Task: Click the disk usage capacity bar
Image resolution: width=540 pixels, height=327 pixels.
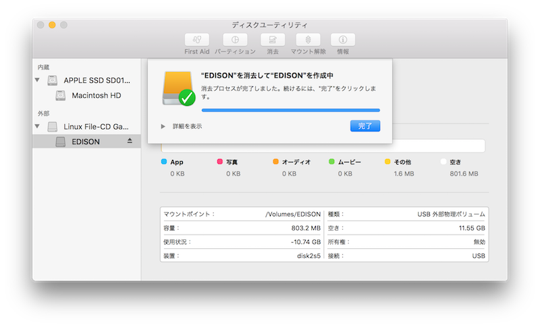Action: click(x=323, y=146)
